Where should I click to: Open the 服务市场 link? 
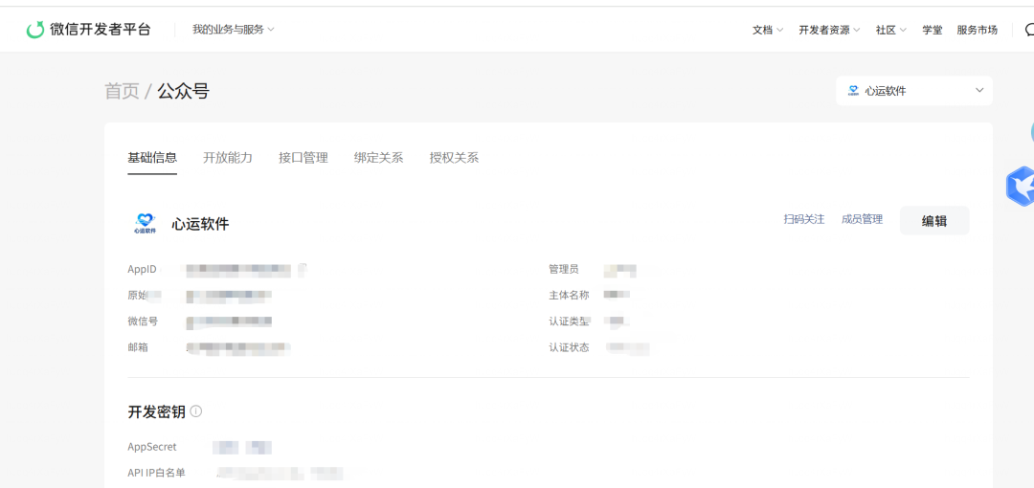(x=977, y=30)
